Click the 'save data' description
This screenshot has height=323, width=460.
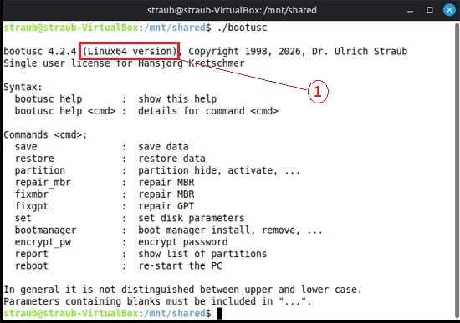[163, 147]
